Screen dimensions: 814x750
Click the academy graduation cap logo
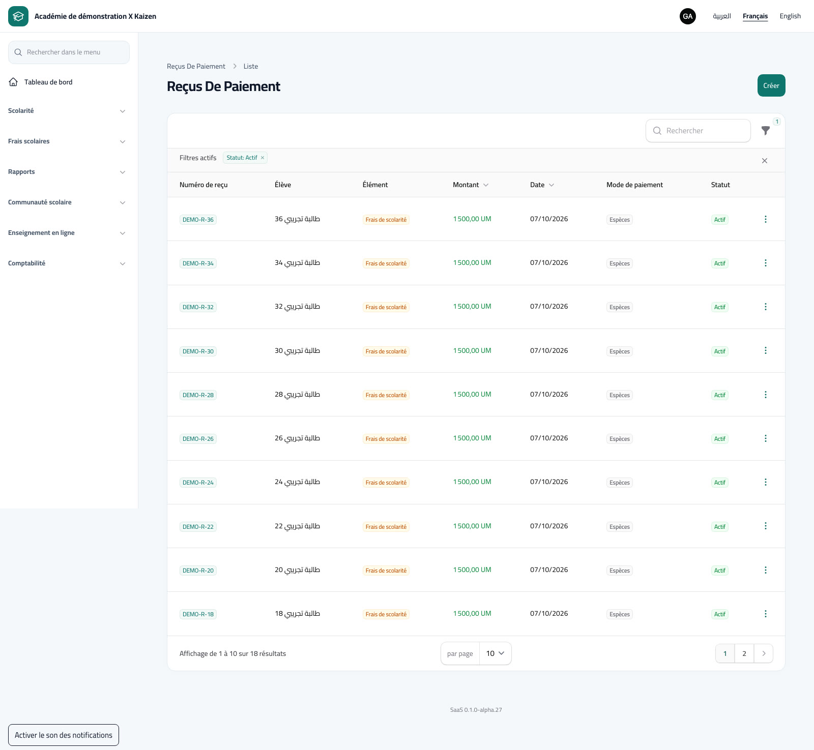[x=18, y=16]
